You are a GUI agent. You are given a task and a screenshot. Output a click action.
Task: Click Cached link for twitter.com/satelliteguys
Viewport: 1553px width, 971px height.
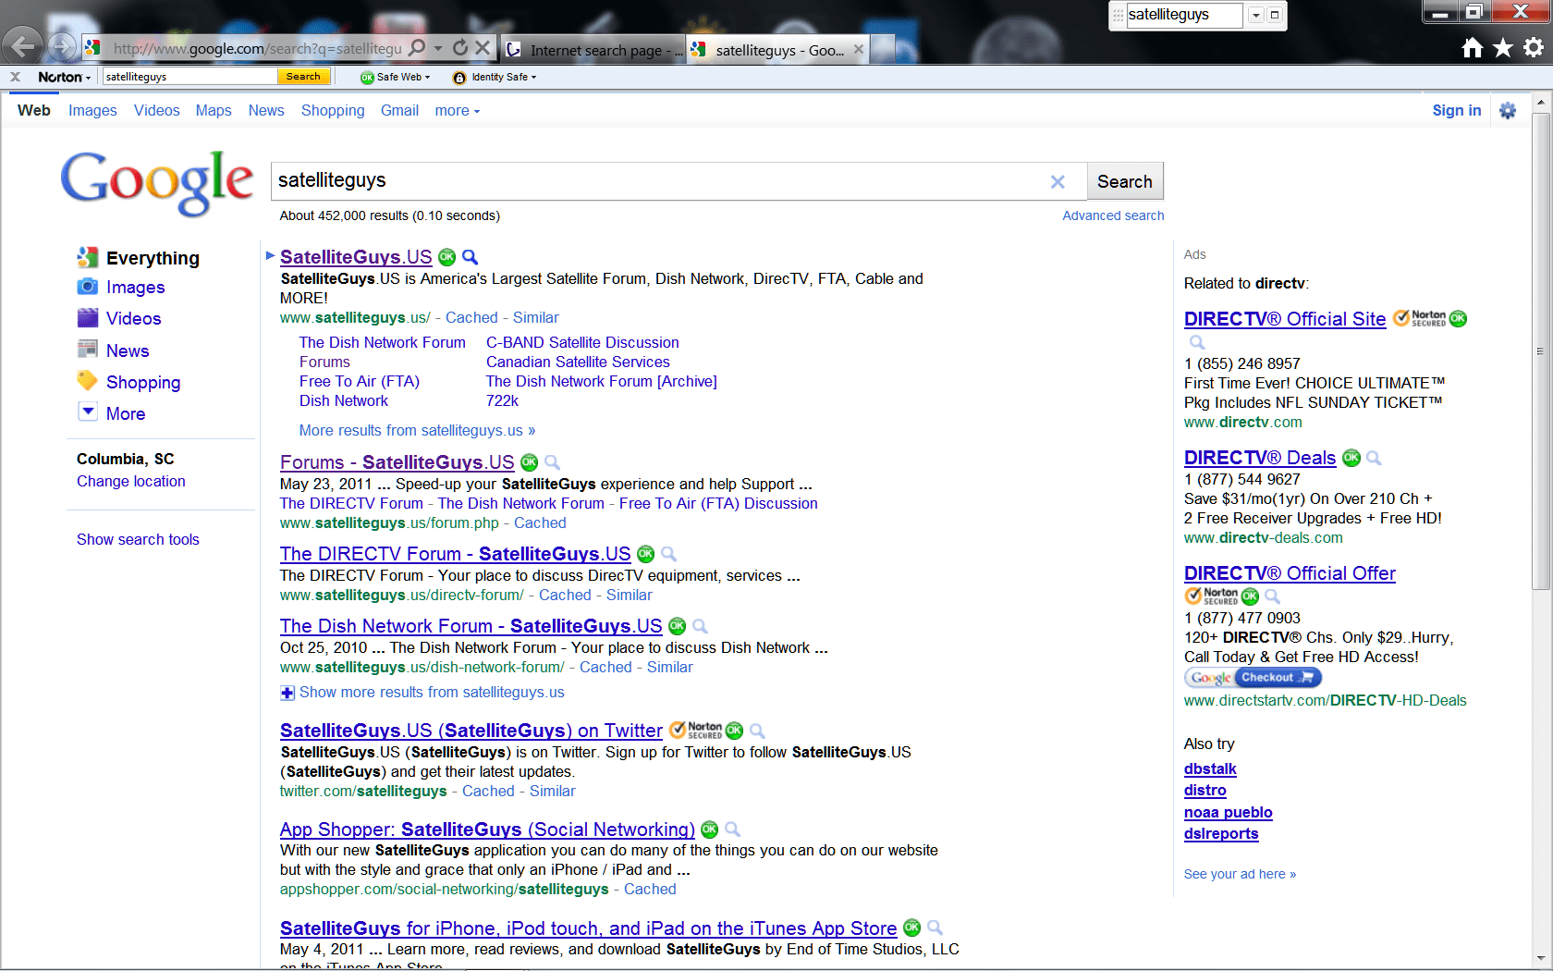(x=488, y=791)
